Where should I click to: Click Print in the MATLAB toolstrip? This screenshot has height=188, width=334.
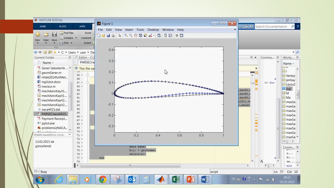click(64, 43)
